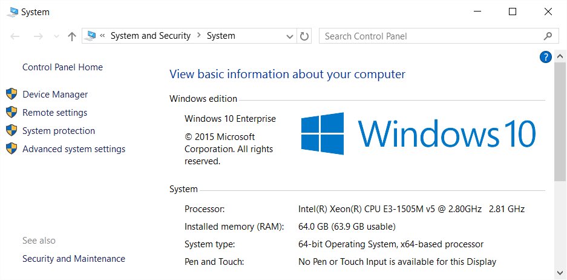Open Device Manager link
The height and width of the screenshot is (280, 567).
[55, 95]
